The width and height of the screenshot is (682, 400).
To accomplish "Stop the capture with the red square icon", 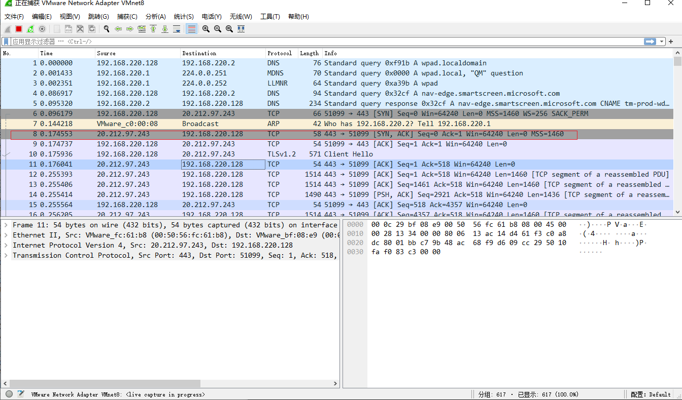I will pyautogui.click(x=19, y=29).
